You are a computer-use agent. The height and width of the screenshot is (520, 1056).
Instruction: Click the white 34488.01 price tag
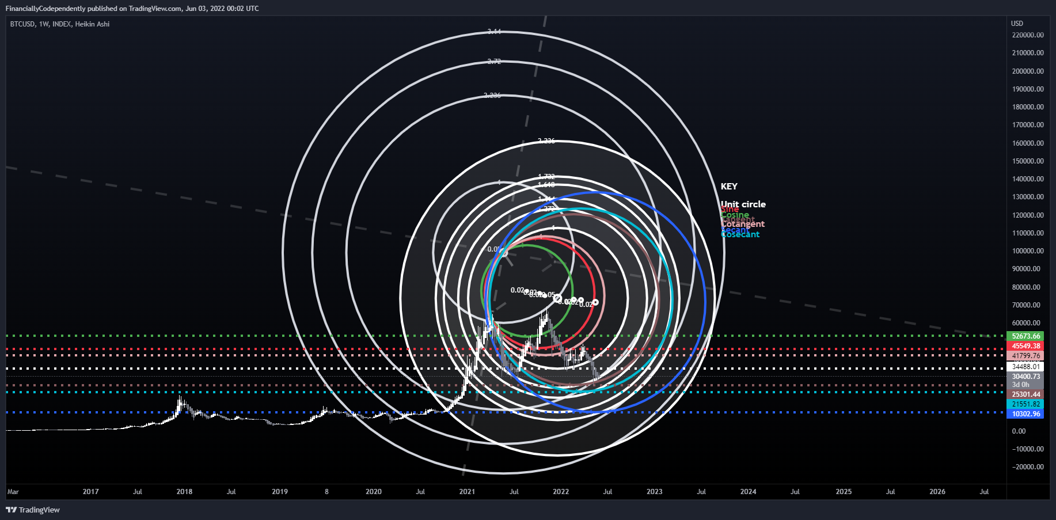(x=1025, y=367)
